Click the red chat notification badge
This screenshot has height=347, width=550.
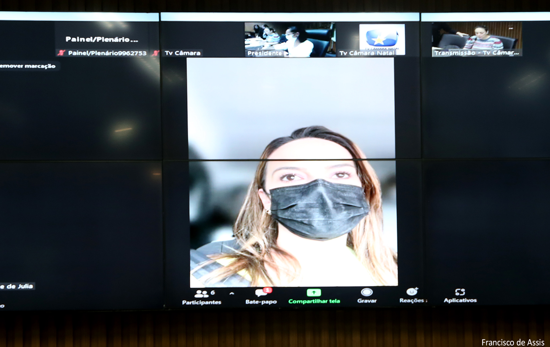[267, 290]
